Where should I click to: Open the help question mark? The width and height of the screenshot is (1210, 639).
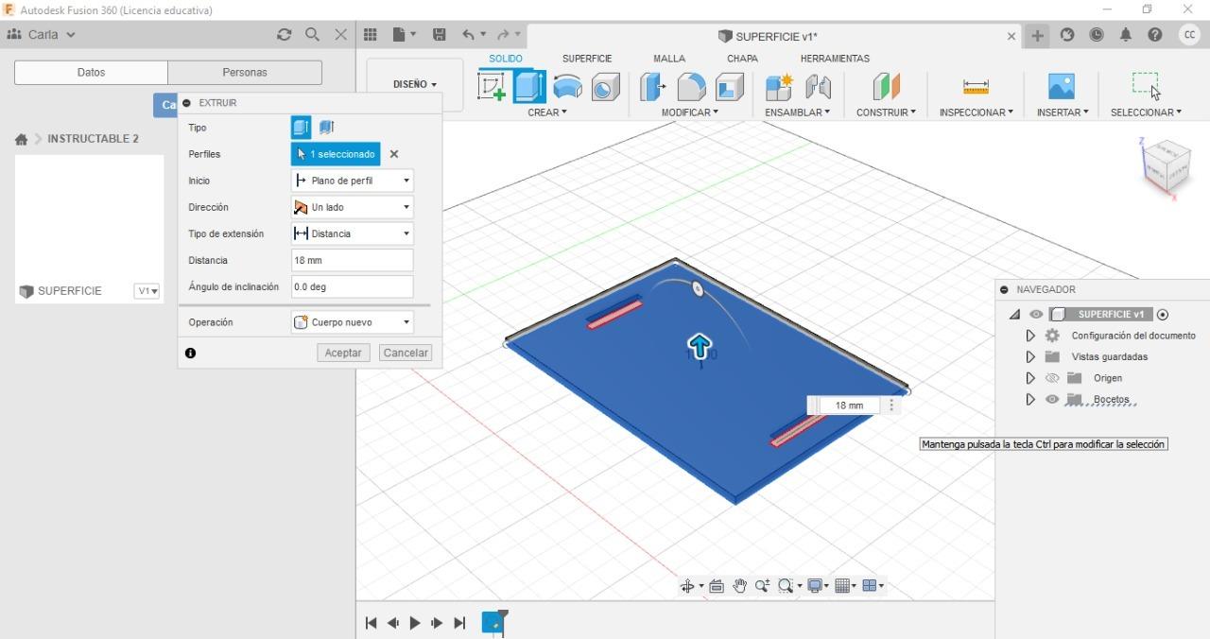1155,35
